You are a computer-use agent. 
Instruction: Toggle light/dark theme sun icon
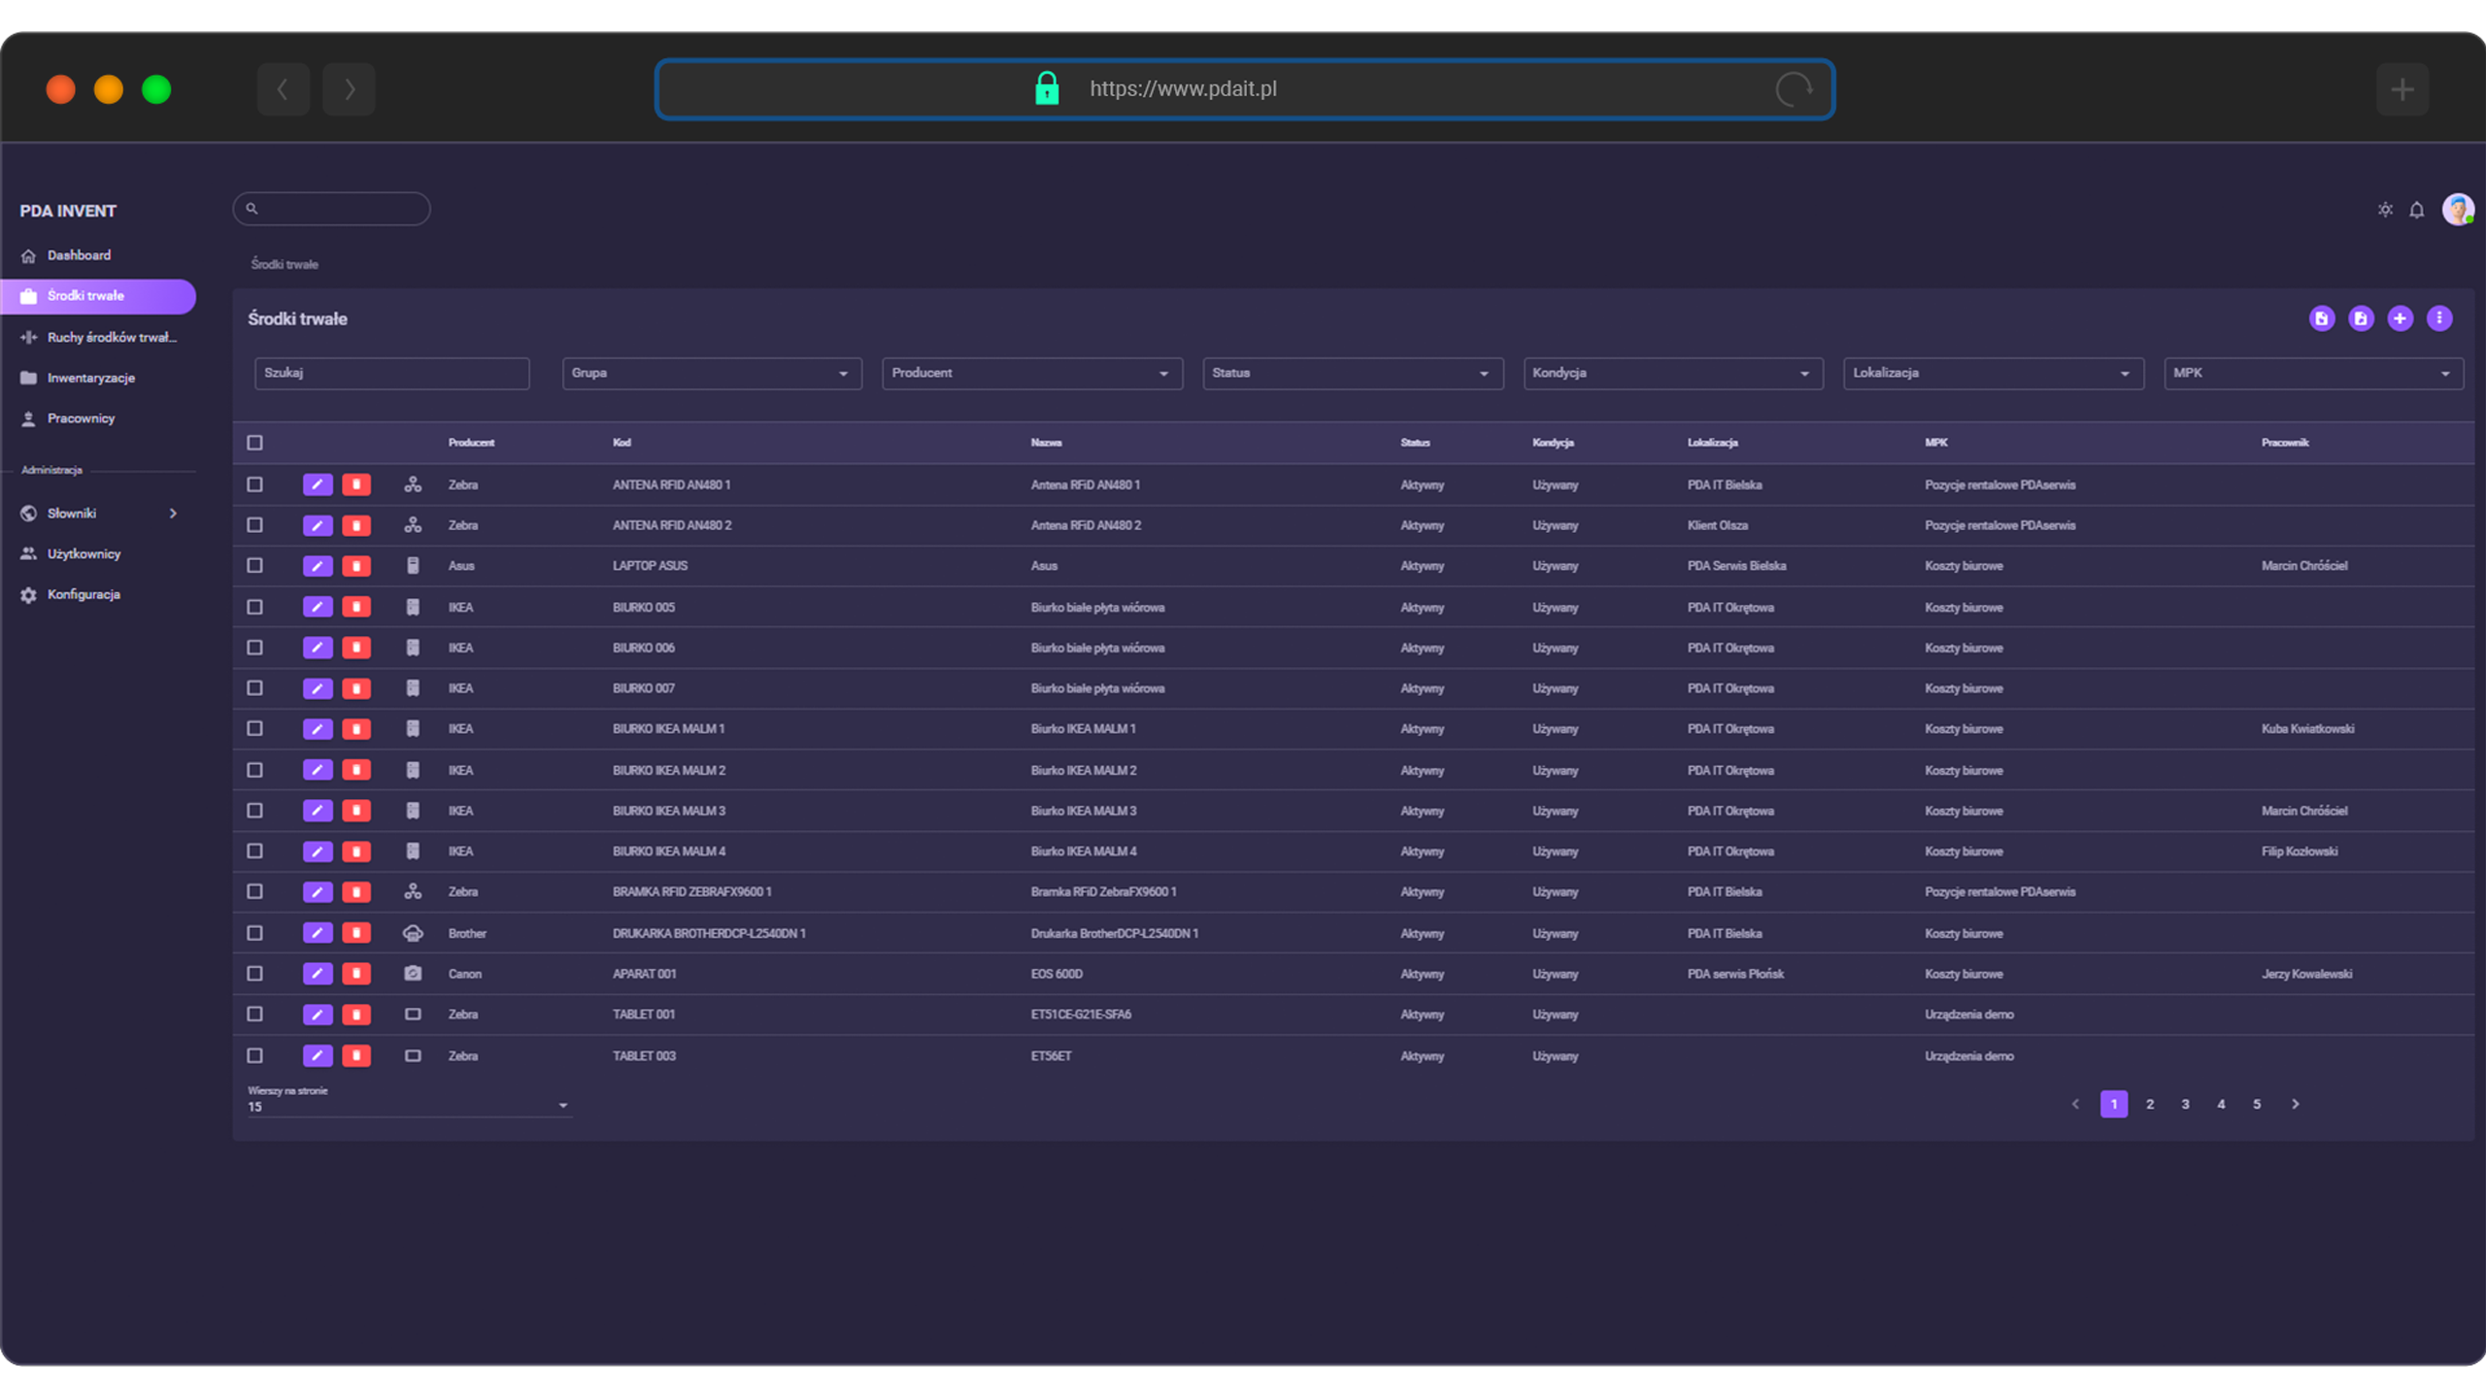pyautogui.click(x=2385, y=210)
